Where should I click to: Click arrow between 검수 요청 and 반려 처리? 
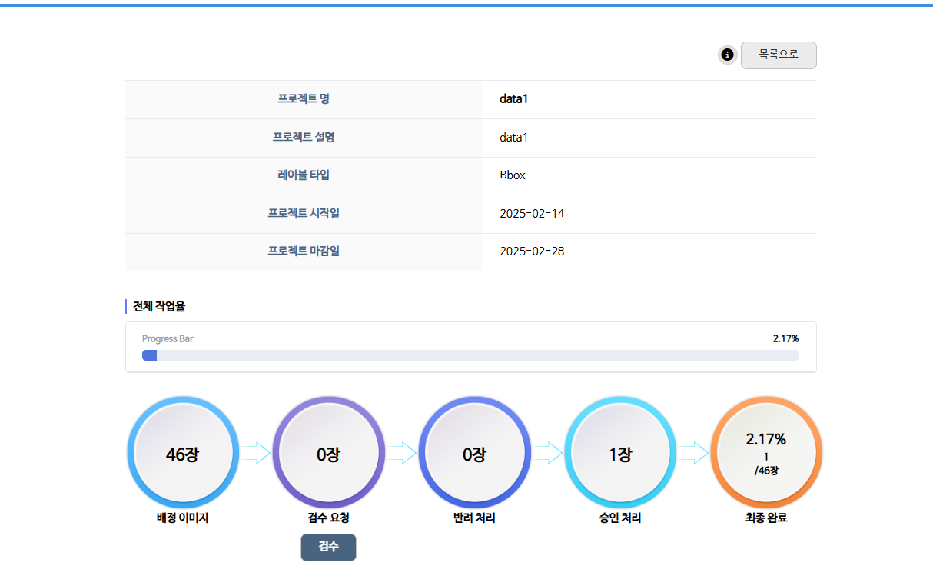[401, 453]
